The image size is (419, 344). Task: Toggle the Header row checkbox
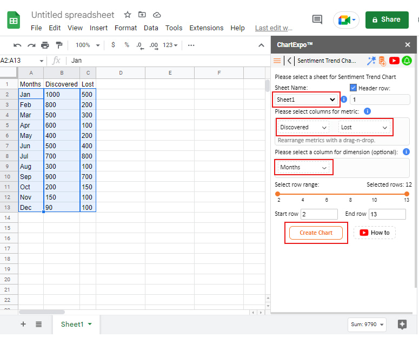point(353,88)
